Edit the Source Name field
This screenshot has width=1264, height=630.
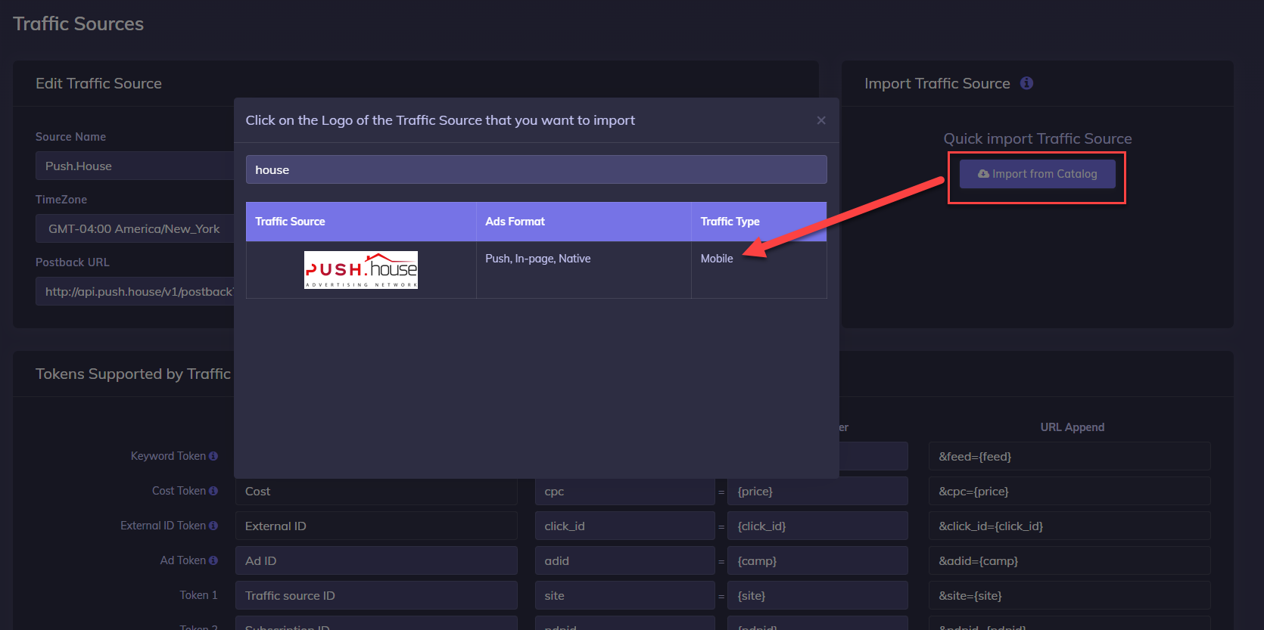(135, 166)
